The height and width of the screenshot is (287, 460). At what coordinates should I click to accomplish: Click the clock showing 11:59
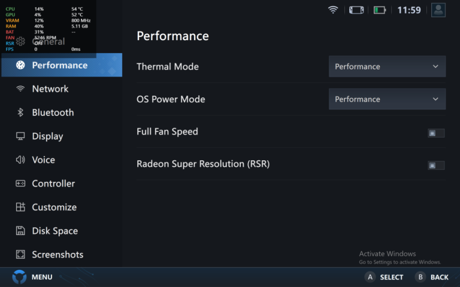coord(409,10)
